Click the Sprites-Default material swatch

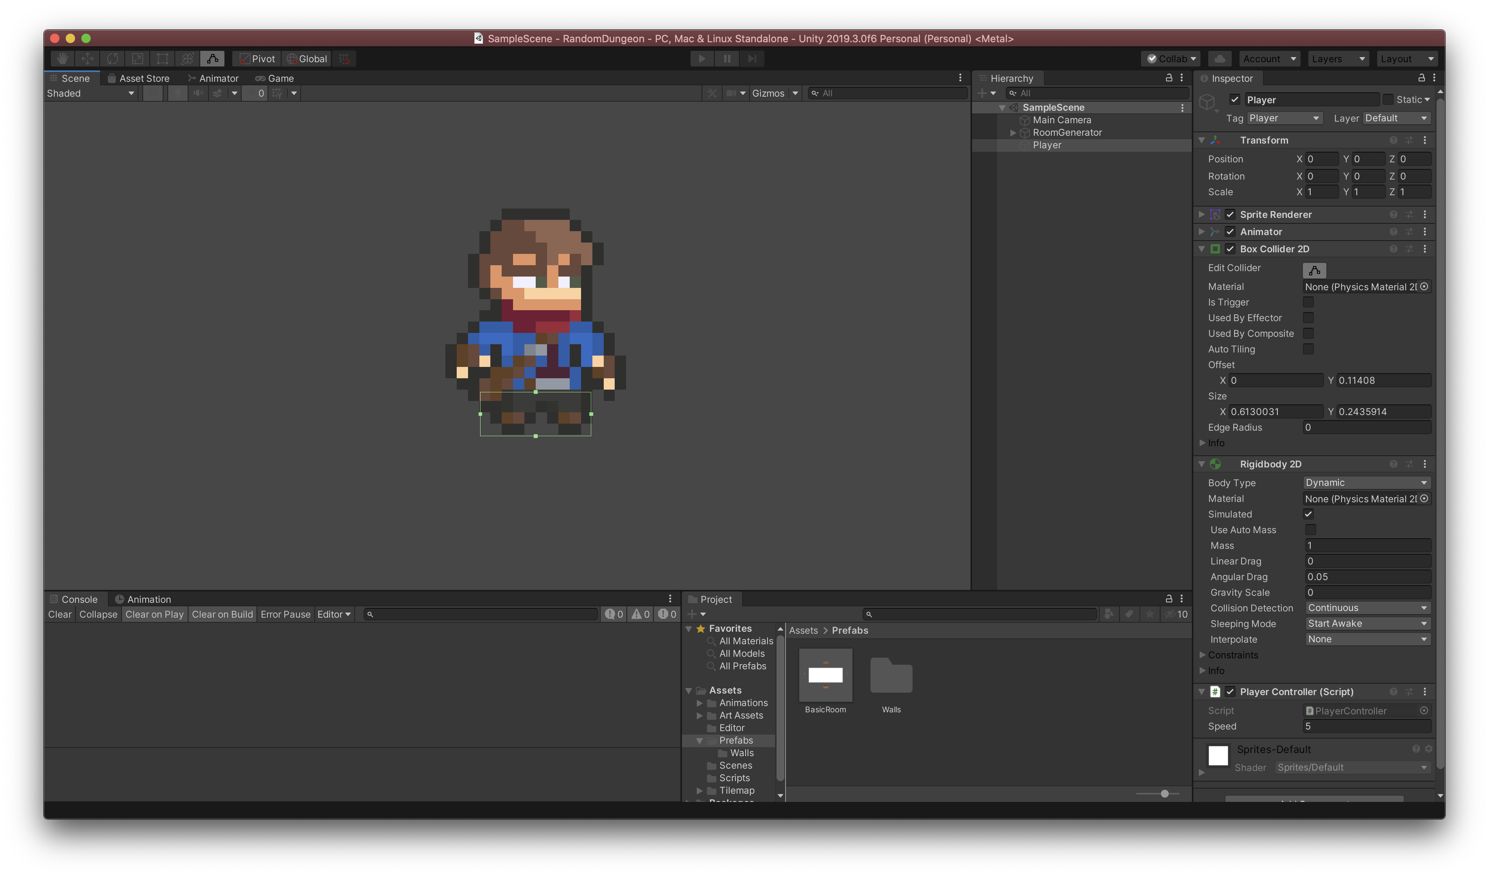pos(1218,756)
